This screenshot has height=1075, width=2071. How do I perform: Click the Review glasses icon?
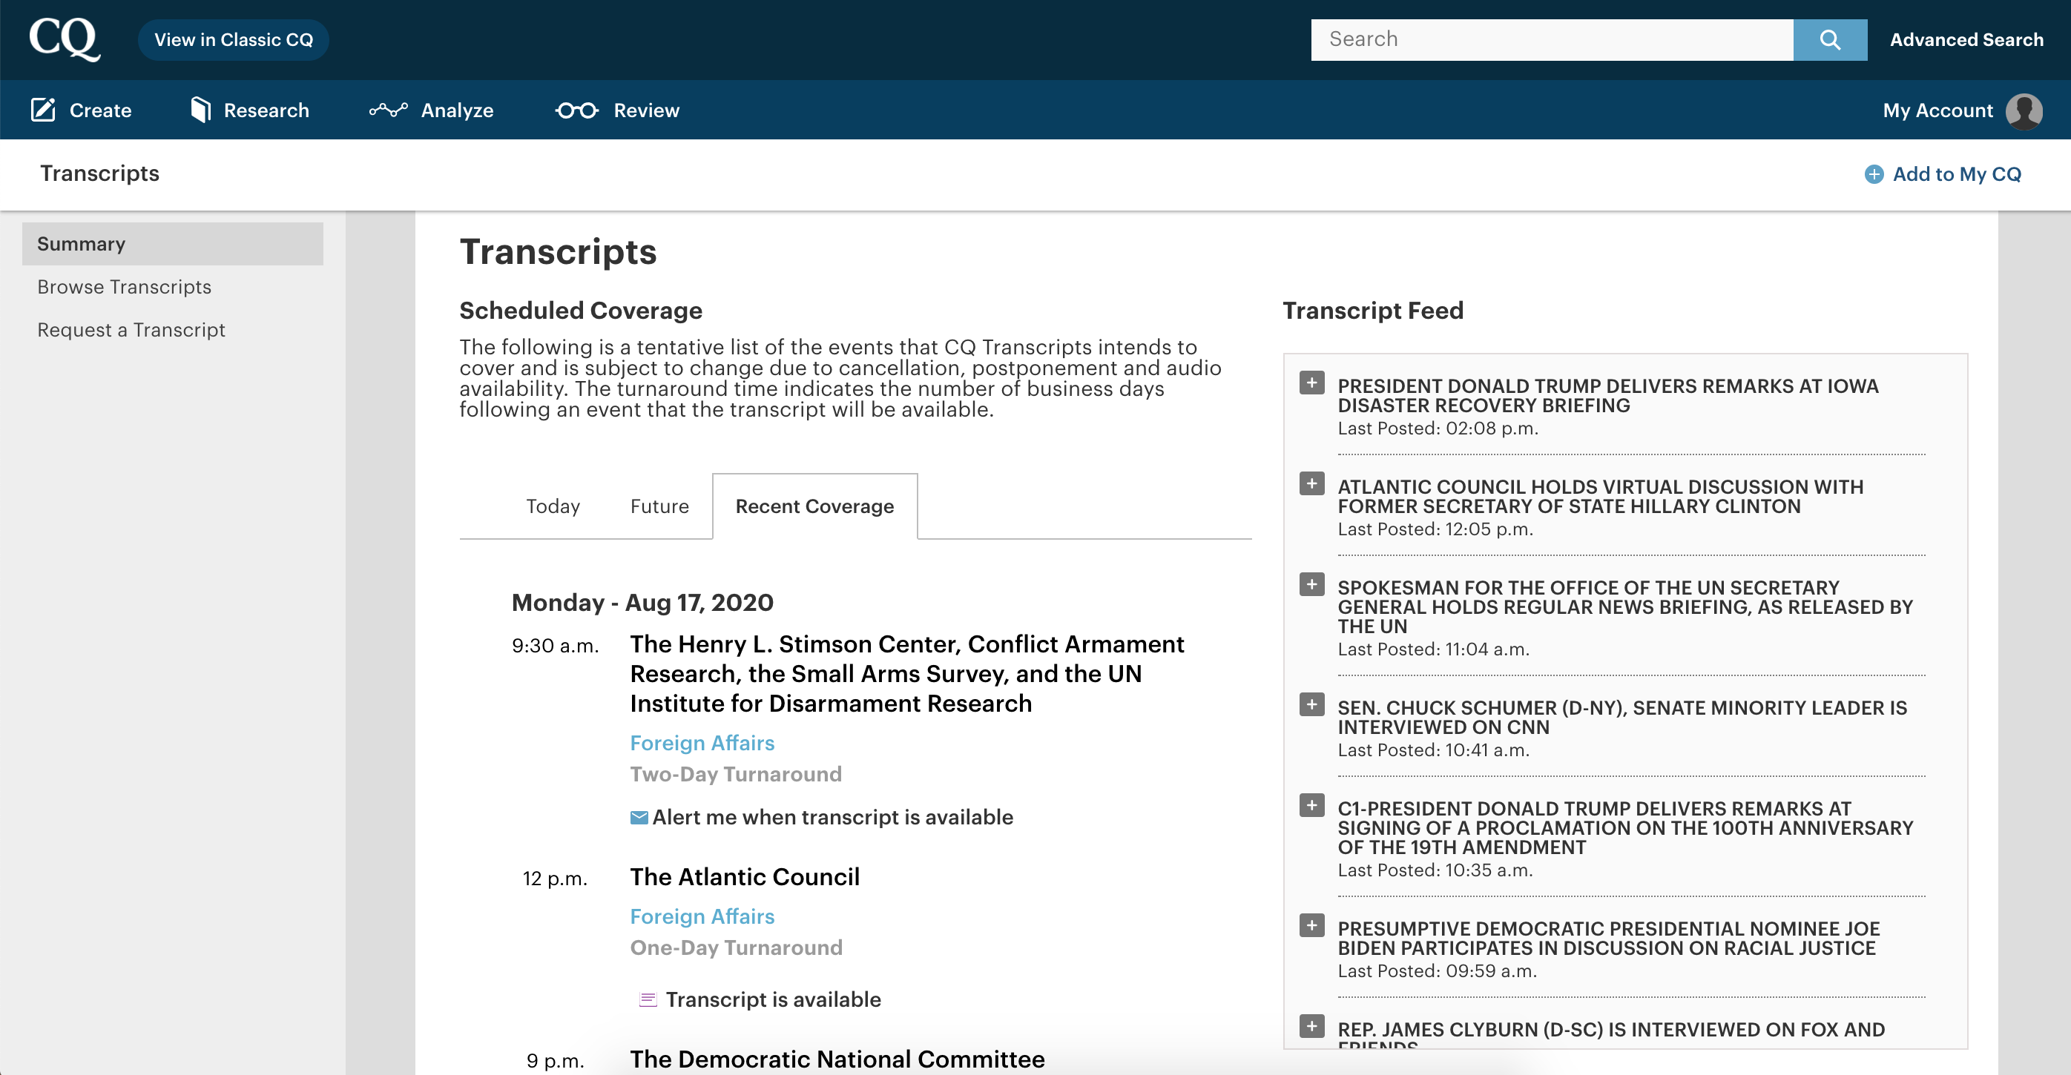tap(576, 110)
